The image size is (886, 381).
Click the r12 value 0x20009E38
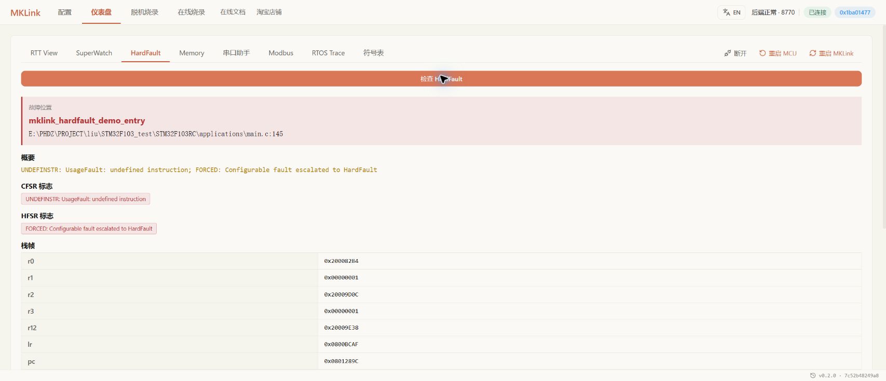[x=341, y=328]
